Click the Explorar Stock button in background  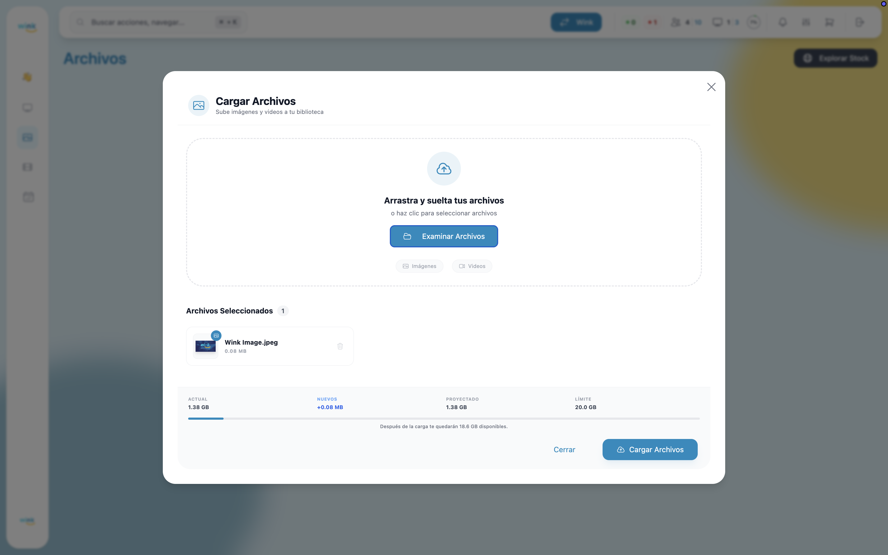point(835,58)
